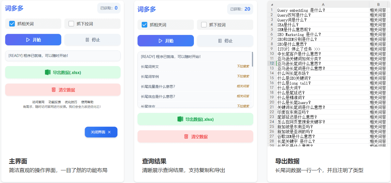Select the 长尾流量是什么意思? result row
The image size is (391, 183).
pos(195,86)
